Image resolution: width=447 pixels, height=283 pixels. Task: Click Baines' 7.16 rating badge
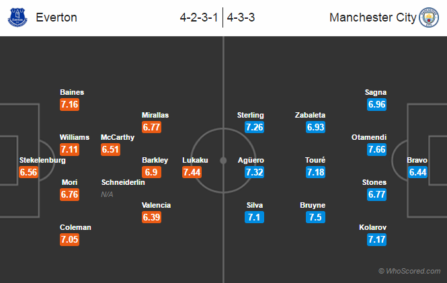pos(70,104)
